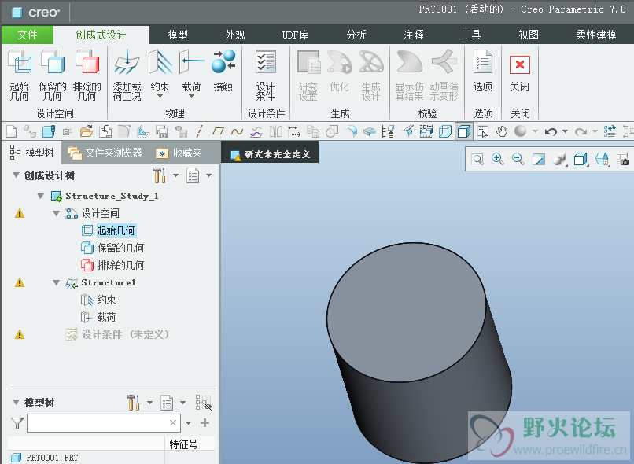Select the pan hand tool
Viewport: 634px width, 464px height.
(x=502, y=131)
